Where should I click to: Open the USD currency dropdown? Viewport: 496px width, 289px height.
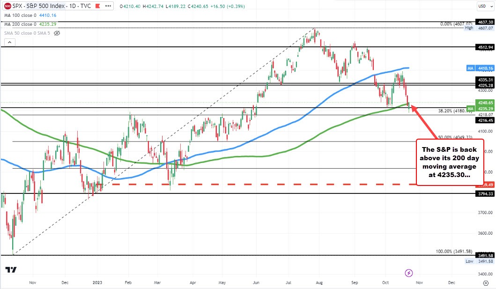pos(486,6)
